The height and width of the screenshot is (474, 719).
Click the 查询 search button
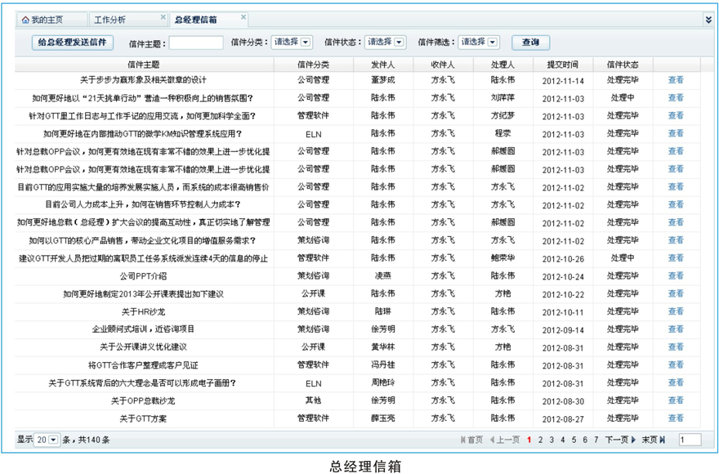530,42
